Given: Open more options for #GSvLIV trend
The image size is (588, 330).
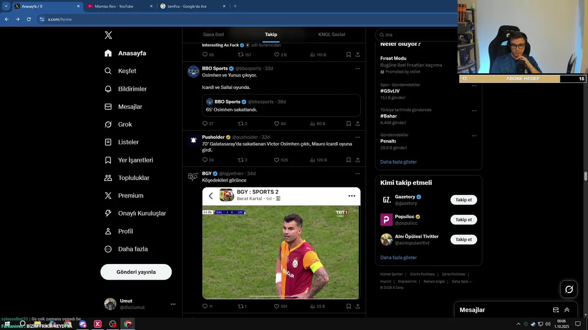Looking at the screenshot, I should point(474,86).
